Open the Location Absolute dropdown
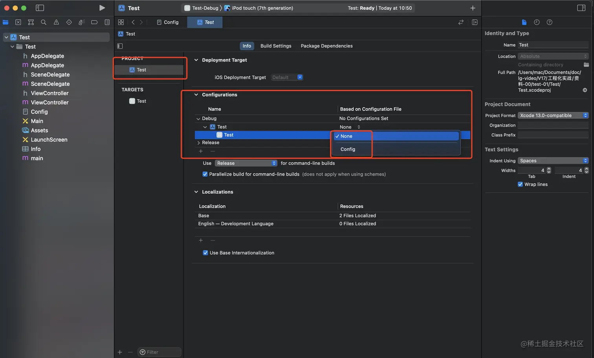Image resolution: width=594 pixels, height=358 pixels. click(x=553, y=56)
